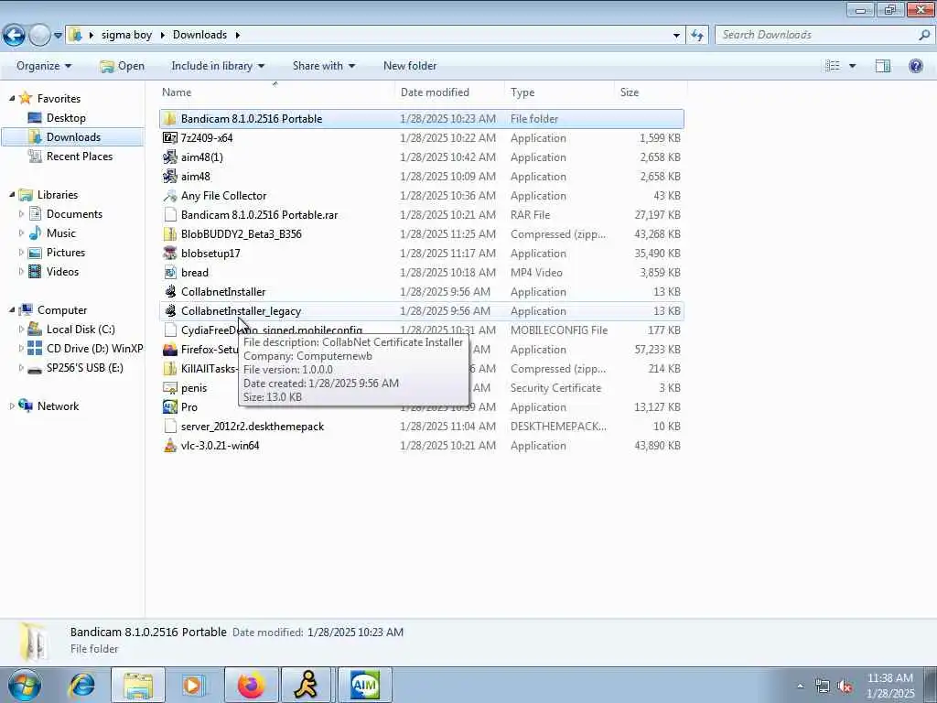Image resolution: width=937 pixels, height=703 pixels.
Task: Toggle the preview pane icon
Action: click(x=883, y=66)
